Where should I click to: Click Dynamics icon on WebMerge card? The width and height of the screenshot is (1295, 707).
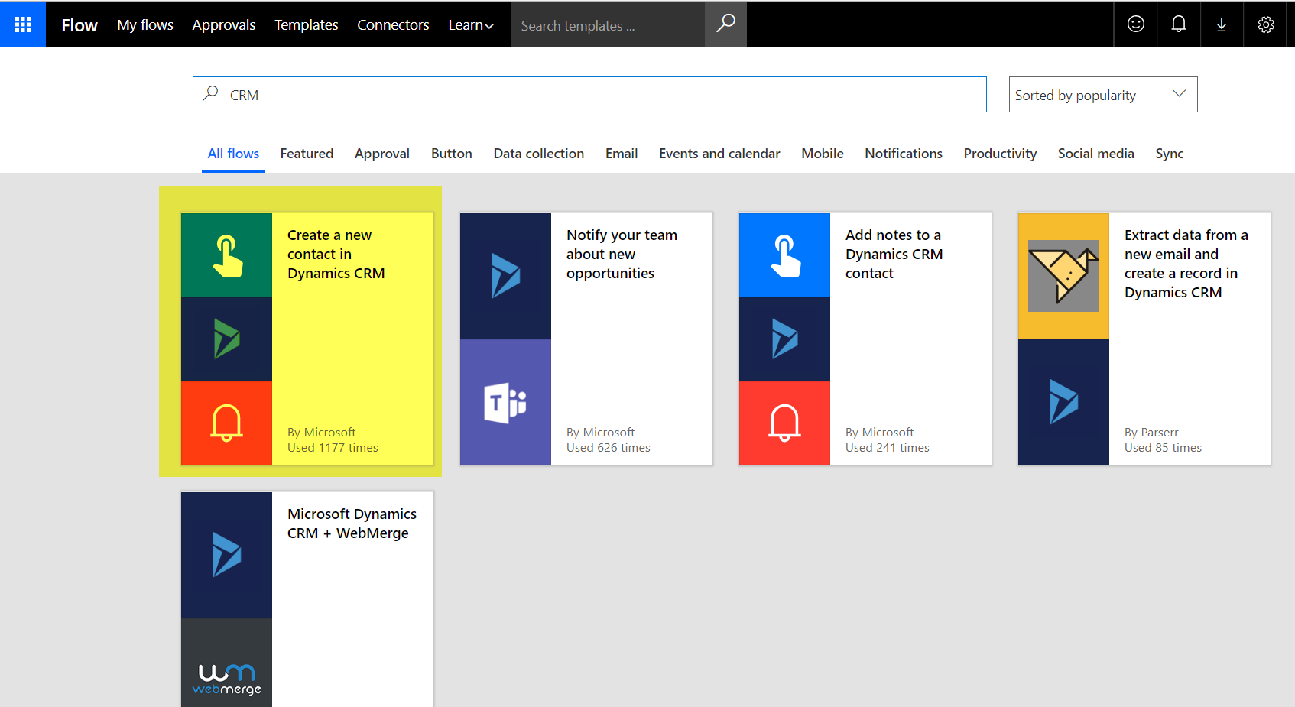[226, 555]
